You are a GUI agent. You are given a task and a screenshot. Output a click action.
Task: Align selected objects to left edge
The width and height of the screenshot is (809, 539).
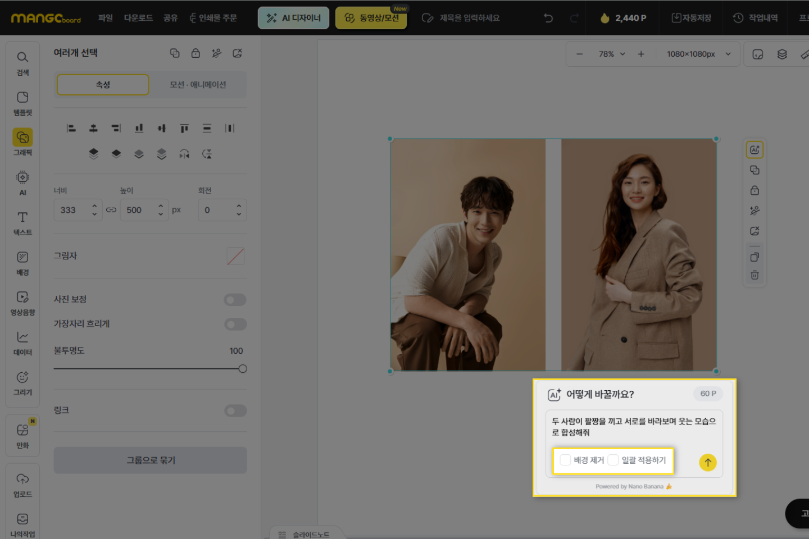pos(71,129)
